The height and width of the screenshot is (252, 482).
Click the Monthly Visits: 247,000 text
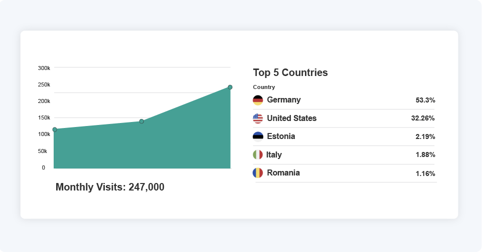tap(110, 187)
